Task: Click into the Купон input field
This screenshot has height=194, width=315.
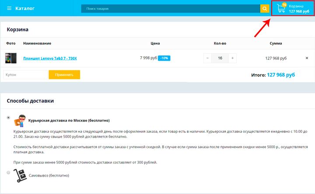Action: [25, 75]
